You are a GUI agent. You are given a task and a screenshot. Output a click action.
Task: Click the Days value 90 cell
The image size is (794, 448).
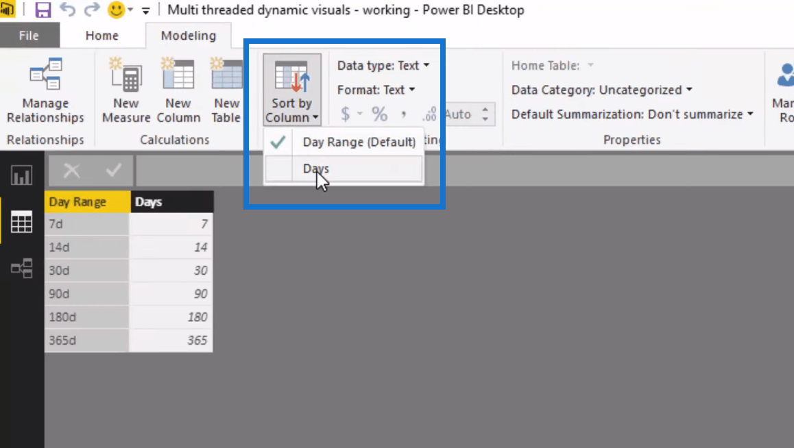coord(171,294)
